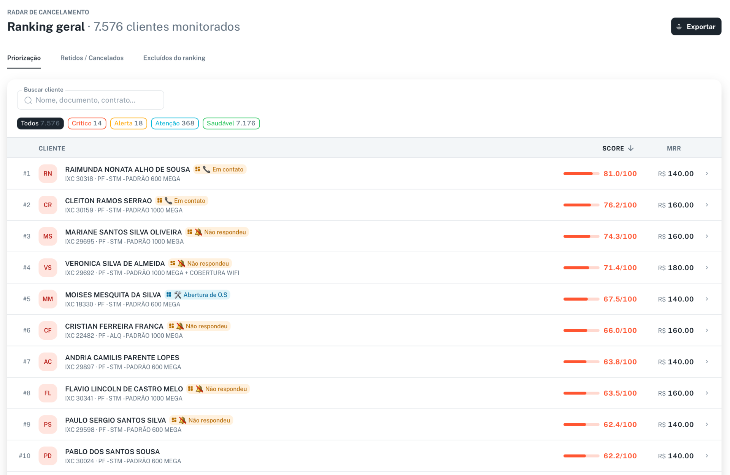Image resolution: width=730 pixels, height=475 pixels.
Task: Filter the list by Todos 7.576
Action: (x=40, y=123)
